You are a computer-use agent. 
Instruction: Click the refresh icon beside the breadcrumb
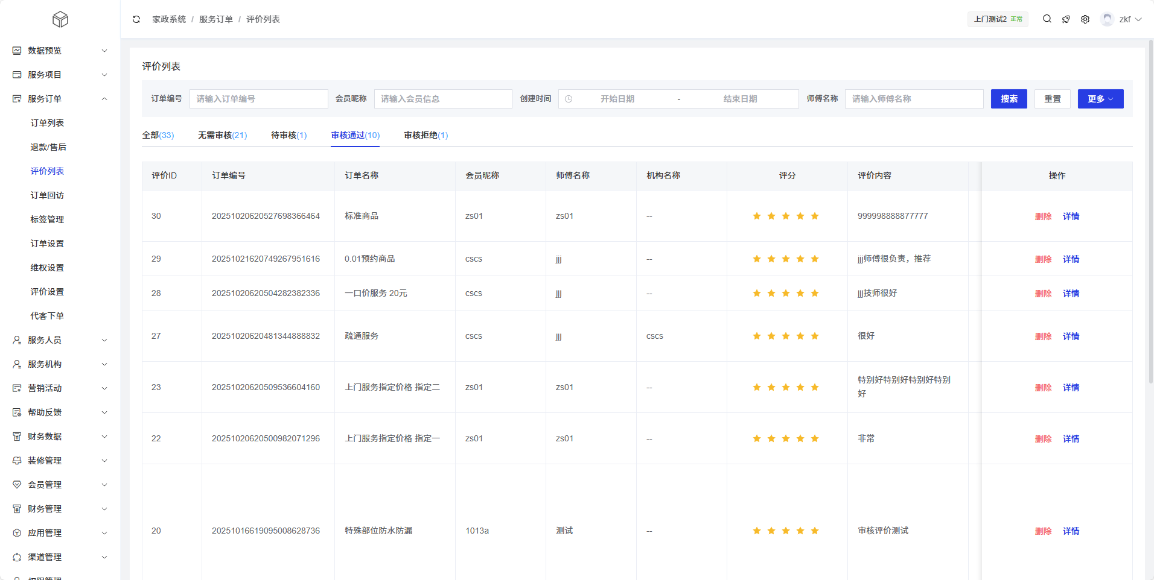coord(136,19)
